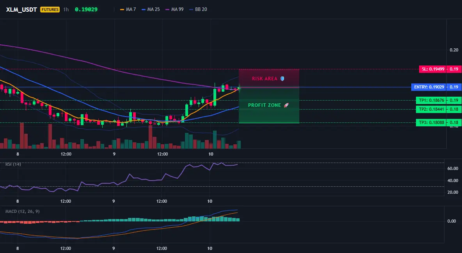This screenshot has width=462, height=253.
Task: Click the XLM_USDT symbol title
Action: point(21,9)
